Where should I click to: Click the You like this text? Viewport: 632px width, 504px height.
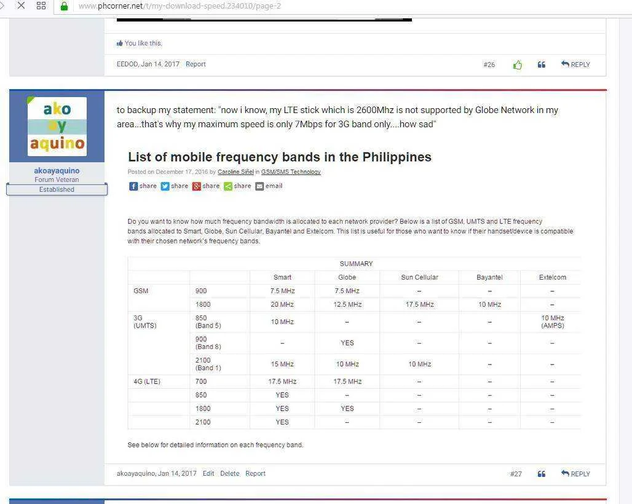pyautogui.click(x=143, y=43)
